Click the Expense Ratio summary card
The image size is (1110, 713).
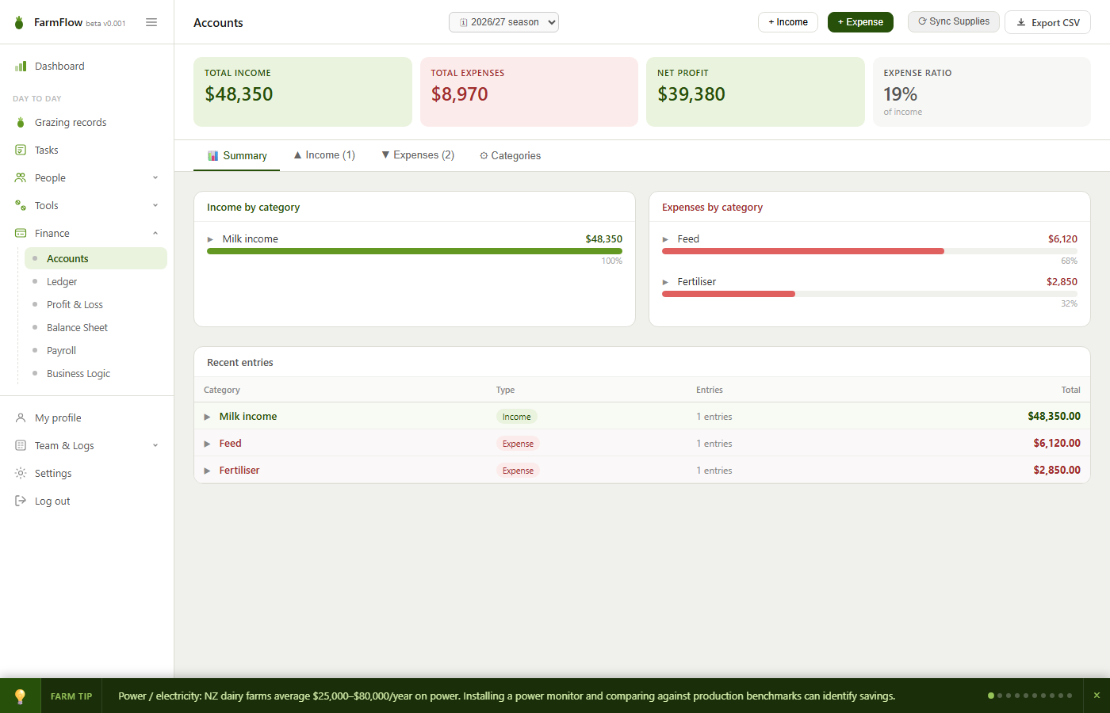point(982,92)
